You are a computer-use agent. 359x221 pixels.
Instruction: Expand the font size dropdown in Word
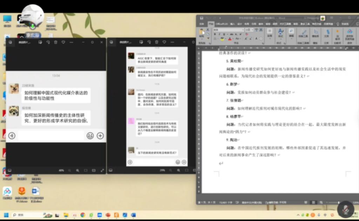[x=252, y=30]
